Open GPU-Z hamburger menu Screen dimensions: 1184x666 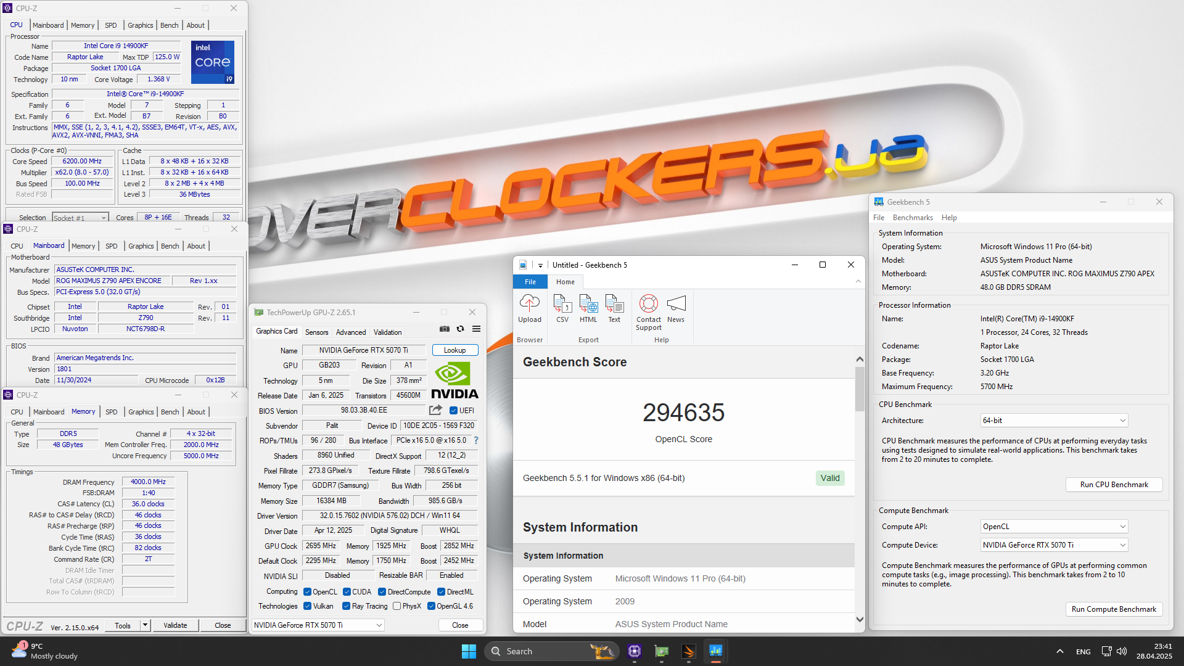[x=476, y=329]
